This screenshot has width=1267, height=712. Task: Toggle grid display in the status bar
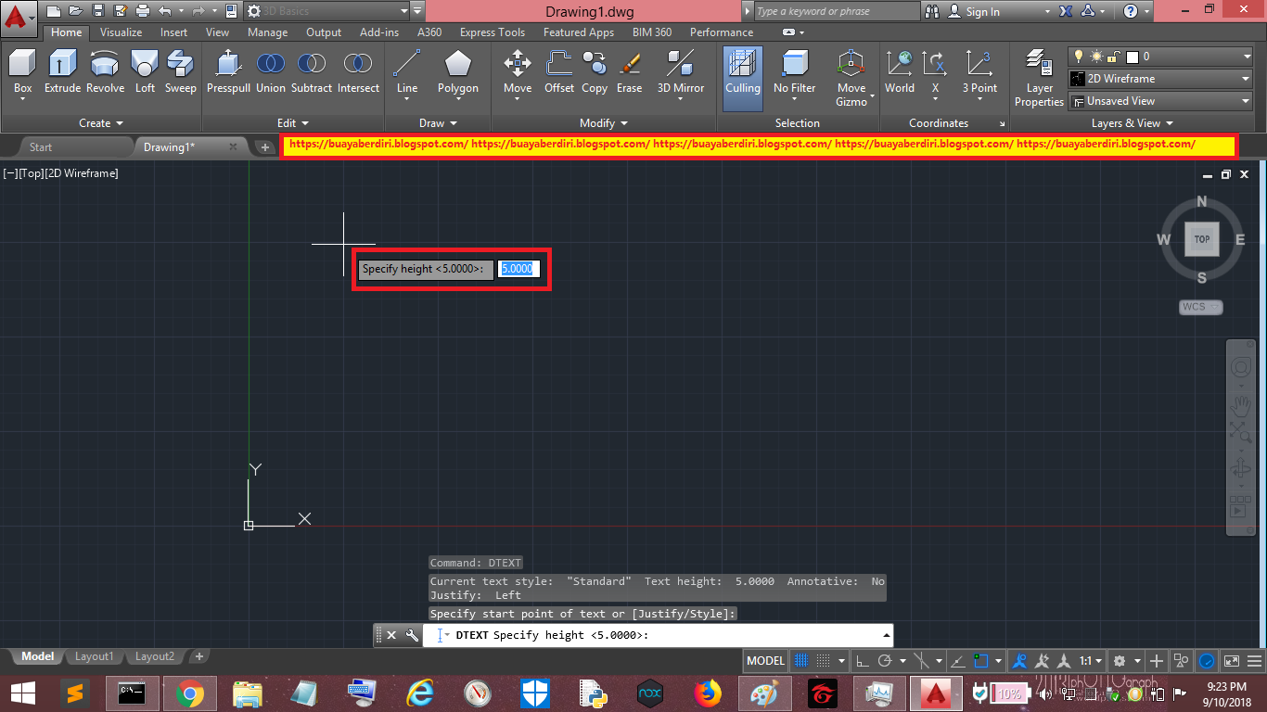pos(800,660)
